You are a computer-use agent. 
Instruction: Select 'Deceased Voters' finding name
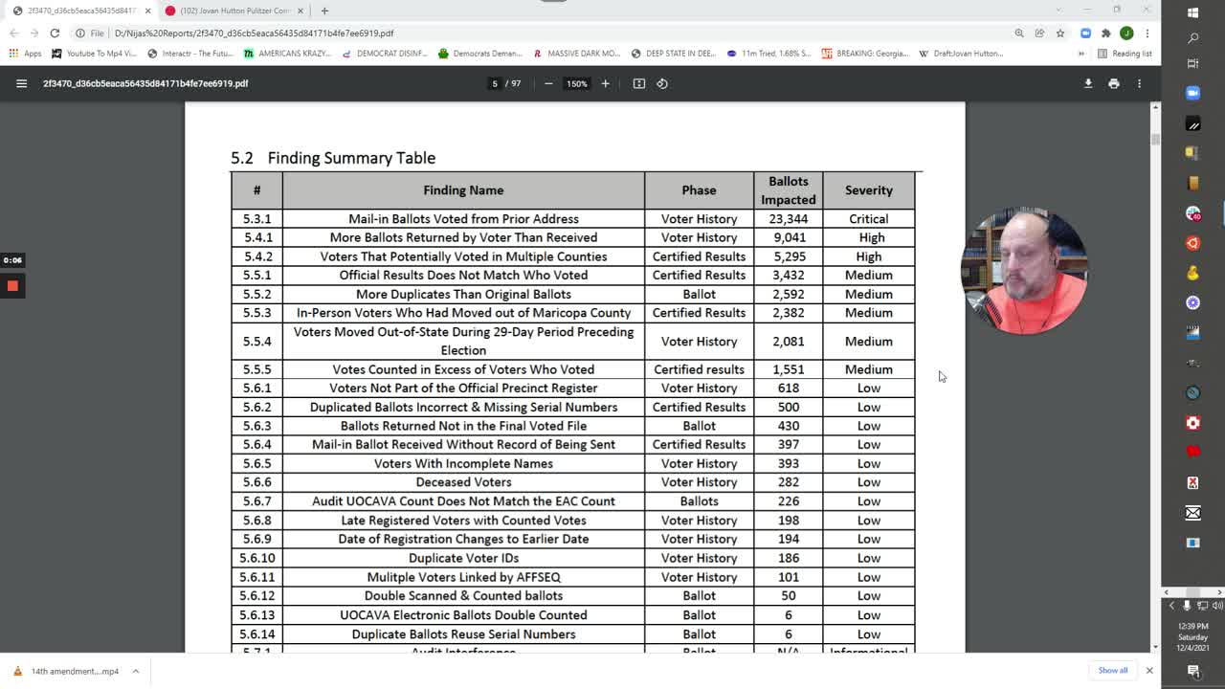pyautogui.click(x=463, y=482)
